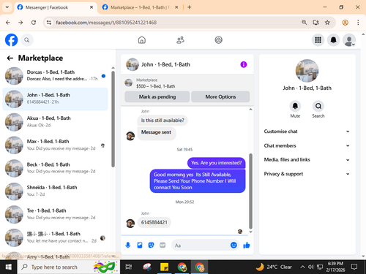366x274 pixels.
Task: Expand Customise chat section
Action: click(x=307, y=132)
